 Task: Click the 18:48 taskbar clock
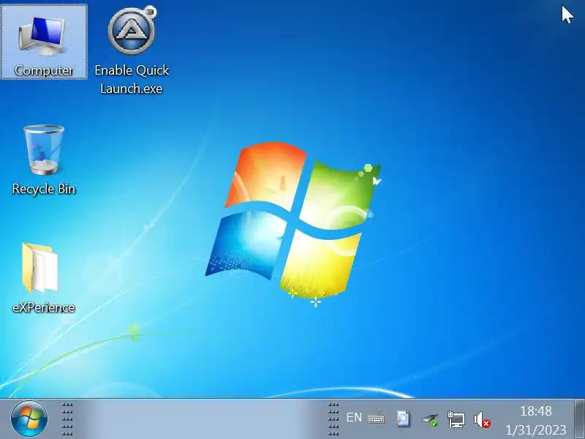tap(536, 411)
